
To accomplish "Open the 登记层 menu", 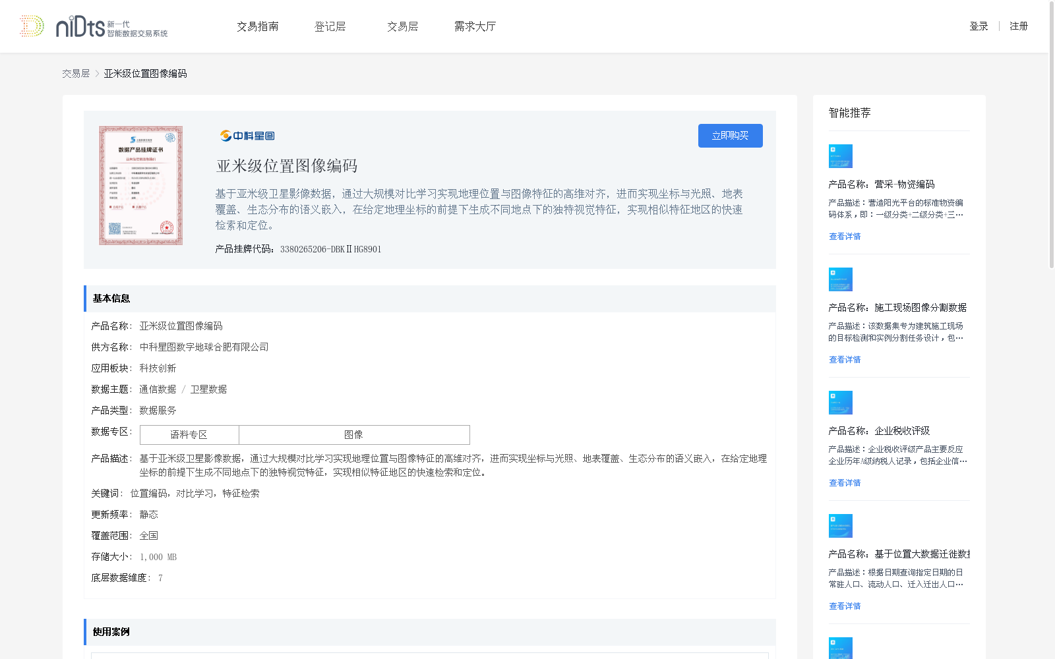I will (330, 26).
